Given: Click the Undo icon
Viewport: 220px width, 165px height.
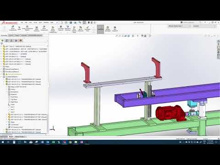Looking at the screenshot, I should coord(80,22).
